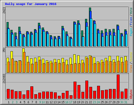Select the red KBytes bar for day 31
134x105 pixels.
tap(126, 94)
